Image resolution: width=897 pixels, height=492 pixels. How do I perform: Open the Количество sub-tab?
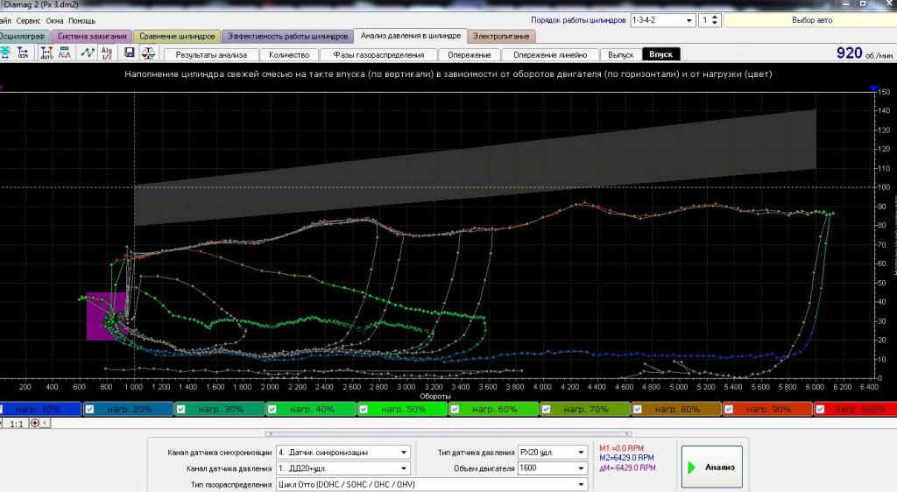point(289,55)
